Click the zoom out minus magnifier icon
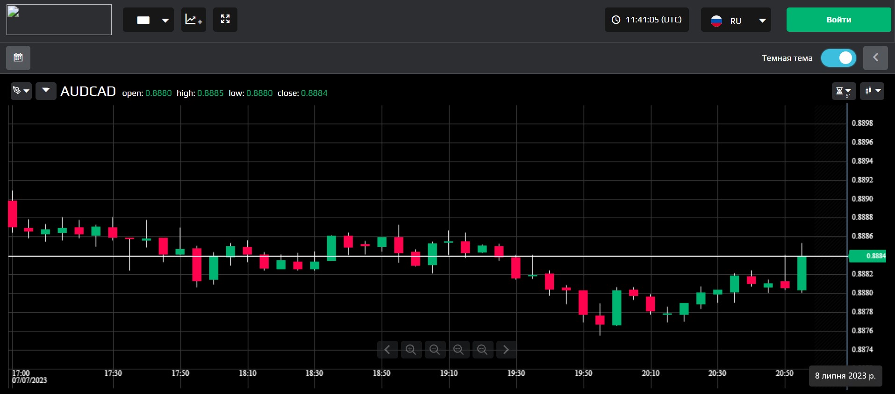Viewport: 895px width, 394px height. (x=435, y=350)
